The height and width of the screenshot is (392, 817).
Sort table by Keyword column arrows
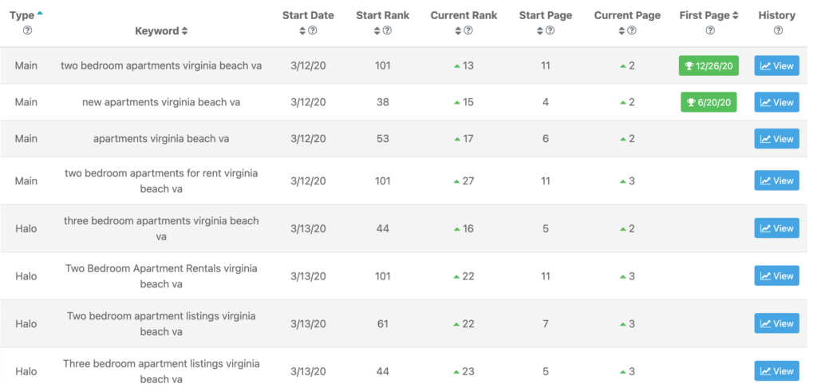184,31
